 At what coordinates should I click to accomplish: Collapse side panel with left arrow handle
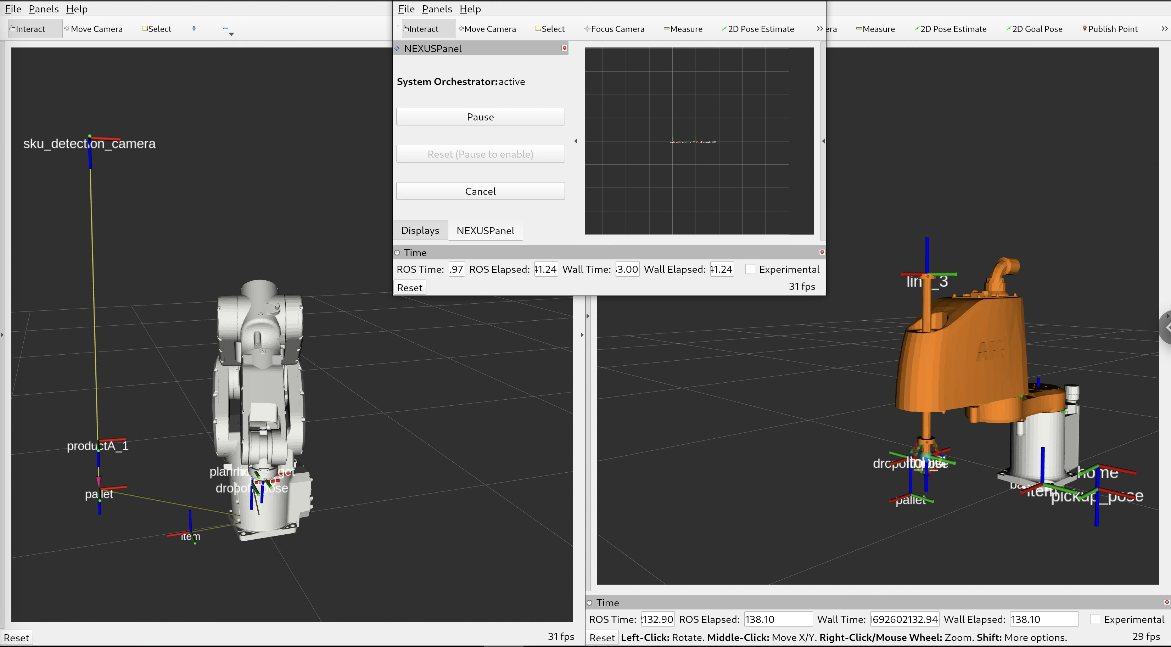pyautogui.click(x=576, y=141)
